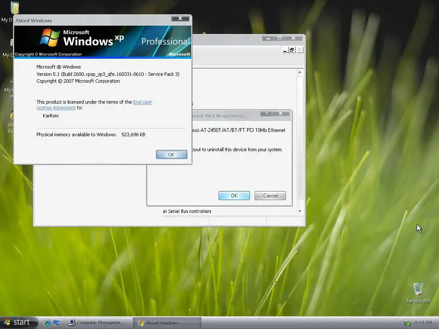Restore the inner MMC child window
439x329 pixels.
pos(292,50)
